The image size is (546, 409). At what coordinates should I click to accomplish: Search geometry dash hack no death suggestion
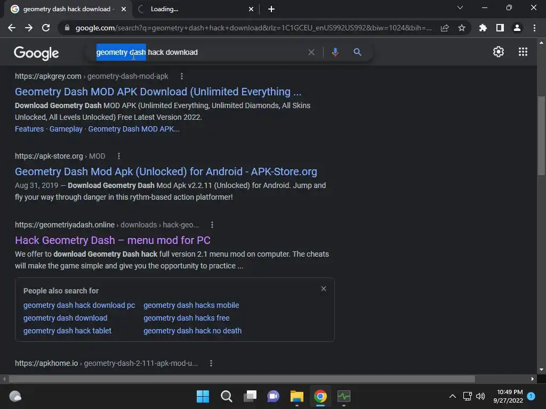[192, 331]
